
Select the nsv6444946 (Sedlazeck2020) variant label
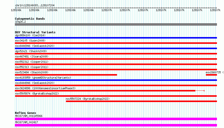35,83
